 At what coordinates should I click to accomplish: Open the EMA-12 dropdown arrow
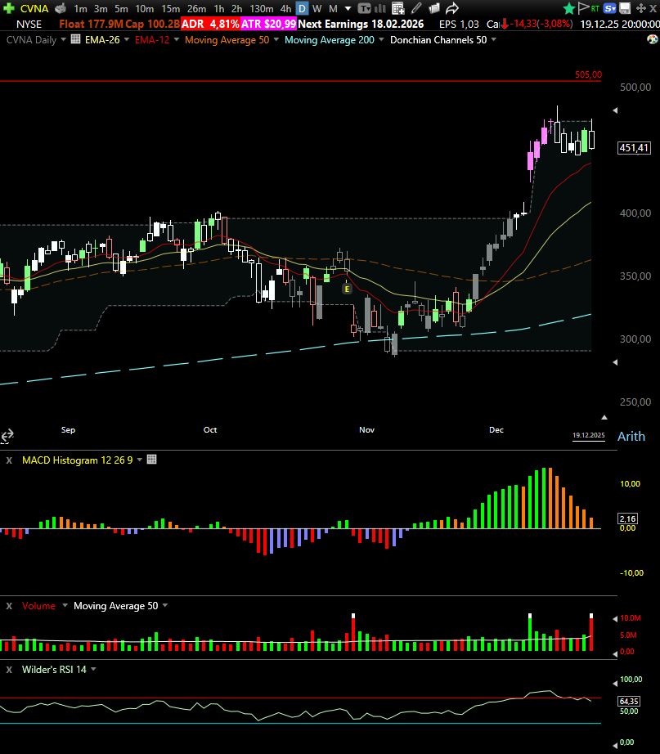click(177, 39)
